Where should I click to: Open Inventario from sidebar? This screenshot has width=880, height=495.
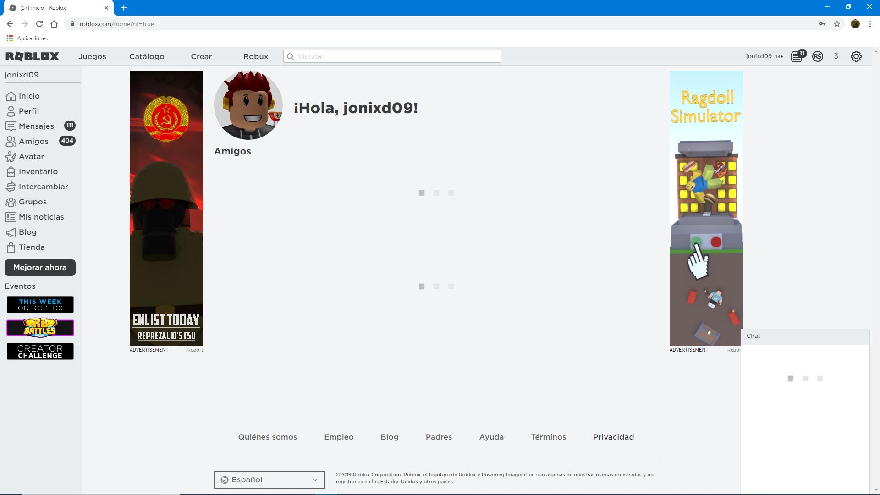(x=38, y=171)
